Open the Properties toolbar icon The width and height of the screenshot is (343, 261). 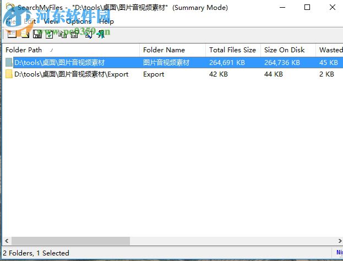pyautogui.click(x=74, y=34)
